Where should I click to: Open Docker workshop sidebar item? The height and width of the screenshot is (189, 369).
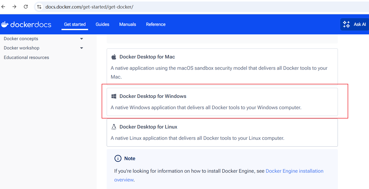pyautogui.click(x=22, y=48)
